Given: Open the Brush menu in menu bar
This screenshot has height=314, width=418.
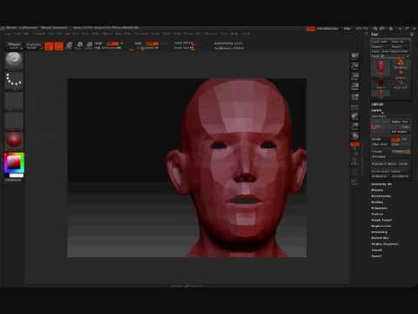Looking at the screenshot, I should click(x=17, y=34).
